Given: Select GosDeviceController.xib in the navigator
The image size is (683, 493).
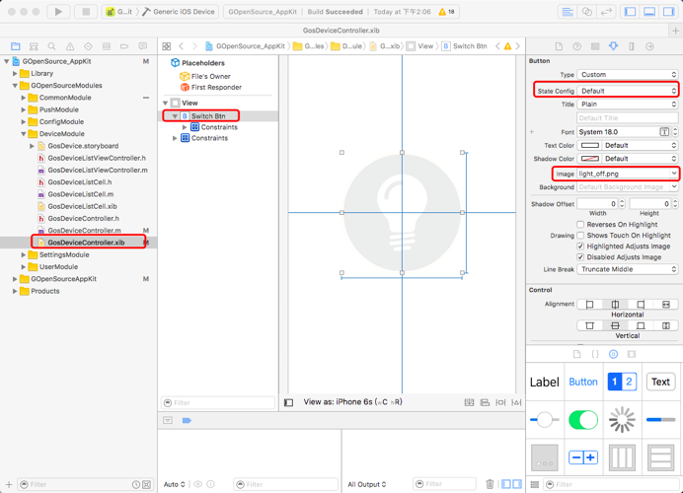Looking at the screenshot, I should [85, 243].
